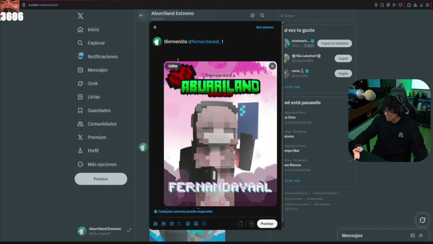Screen dimensions: 433x244
Task: Add a poll with the poll icon
Action: click(180, 224)
